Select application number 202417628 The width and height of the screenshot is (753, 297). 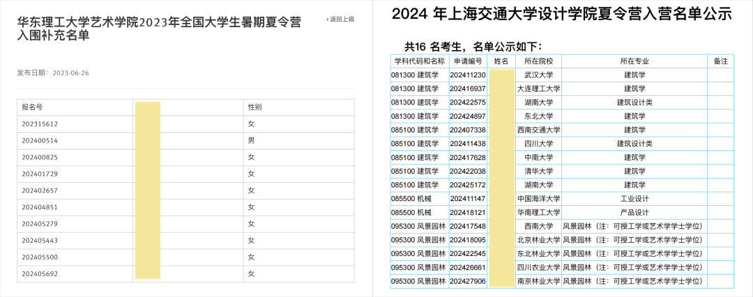tap(469, 158)
